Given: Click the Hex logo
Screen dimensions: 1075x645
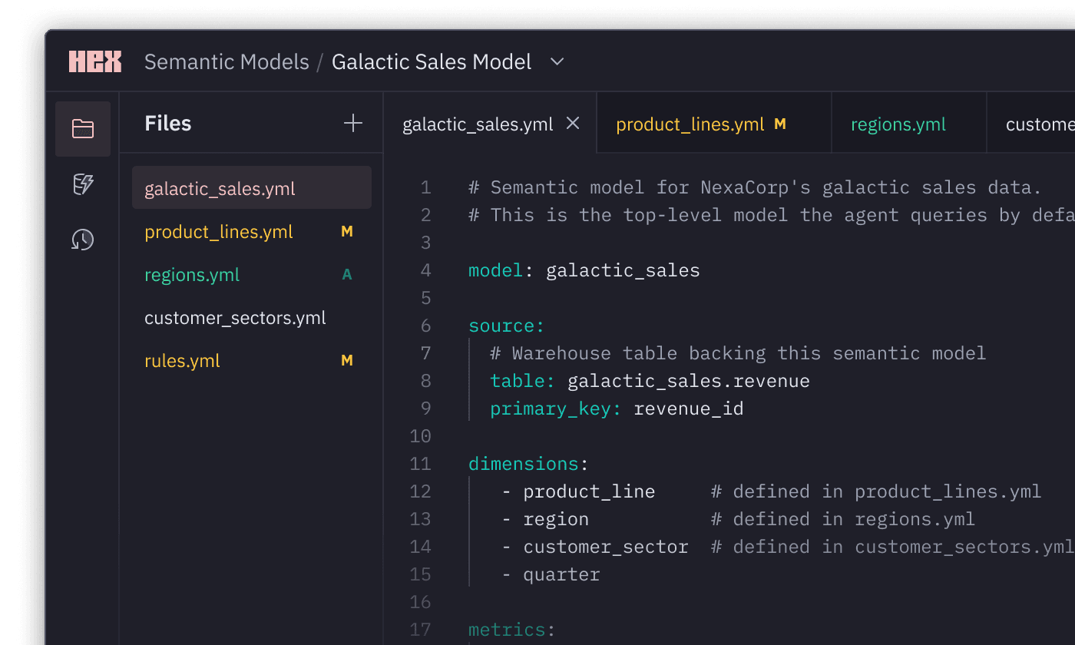Looking at the screenshot, I should tap(95, 61).
